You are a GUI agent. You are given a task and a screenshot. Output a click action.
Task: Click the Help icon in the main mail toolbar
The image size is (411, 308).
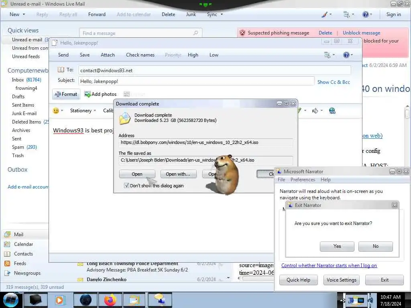(365, 14)
